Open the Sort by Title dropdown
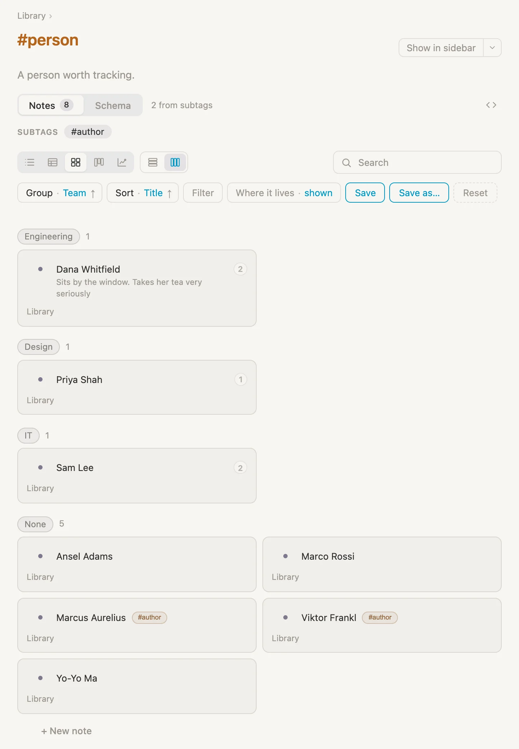The image size is (519, 749). 143,193
